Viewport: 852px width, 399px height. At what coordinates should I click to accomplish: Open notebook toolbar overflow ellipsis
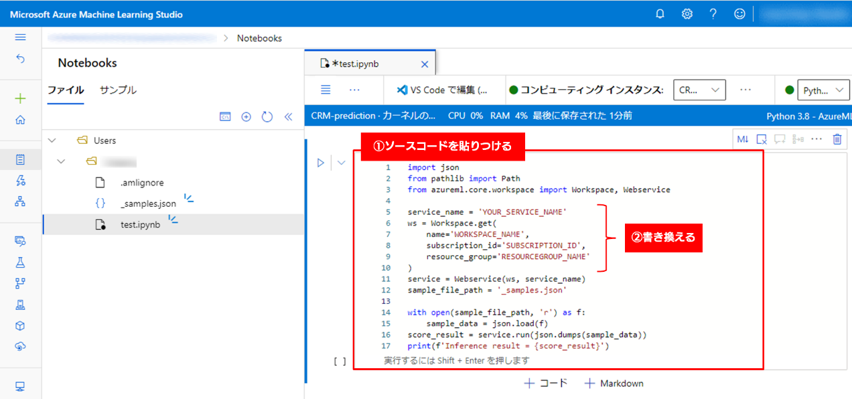354,90
